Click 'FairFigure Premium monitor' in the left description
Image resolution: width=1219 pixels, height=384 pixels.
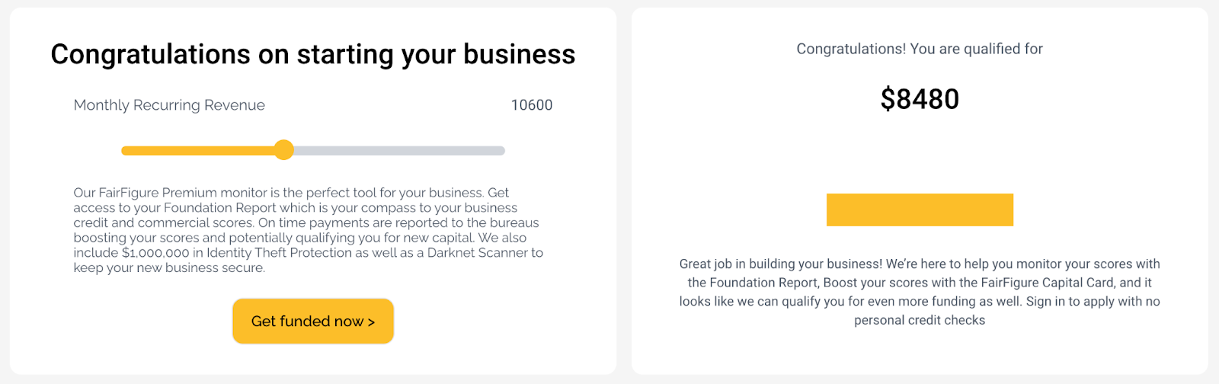tap(183, 193)
